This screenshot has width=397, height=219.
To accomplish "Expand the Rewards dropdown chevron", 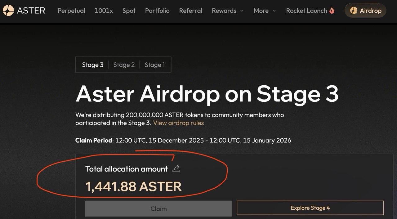I will tap(242, 11).
